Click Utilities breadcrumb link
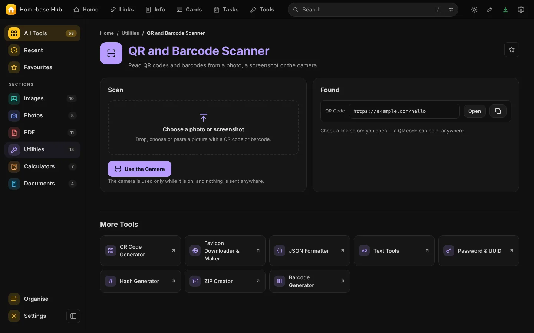 [130, 33]
